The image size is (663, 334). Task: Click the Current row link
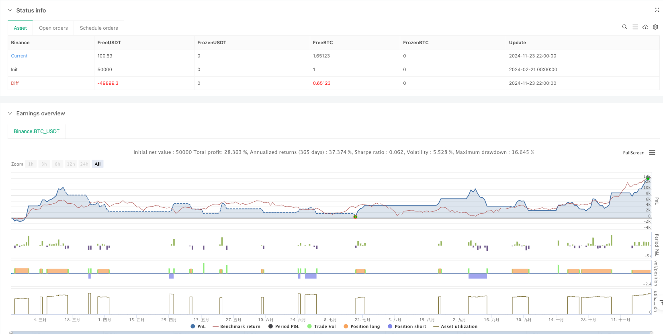[19, 56]
